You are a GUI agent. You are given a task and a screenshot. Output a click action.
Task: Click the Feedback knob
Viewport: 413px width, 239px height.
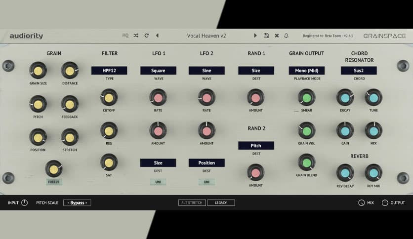[70, 104]
